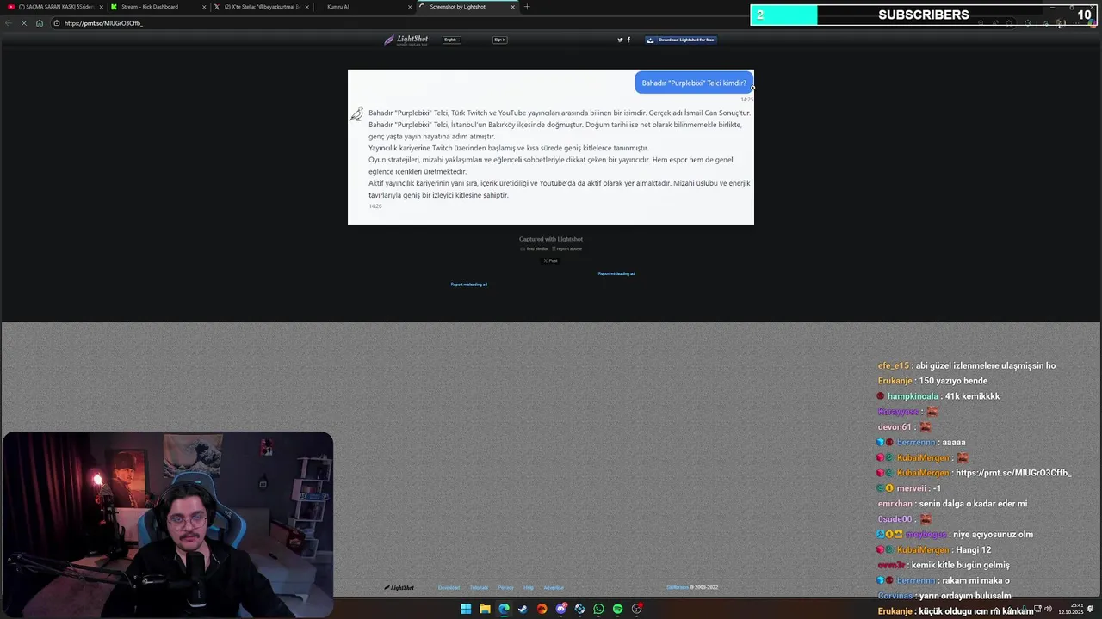Image resolution: width=1102 pixels, height=619 pixels.
Task: Click the right Report misleading ad link
Action: (616, 273)
